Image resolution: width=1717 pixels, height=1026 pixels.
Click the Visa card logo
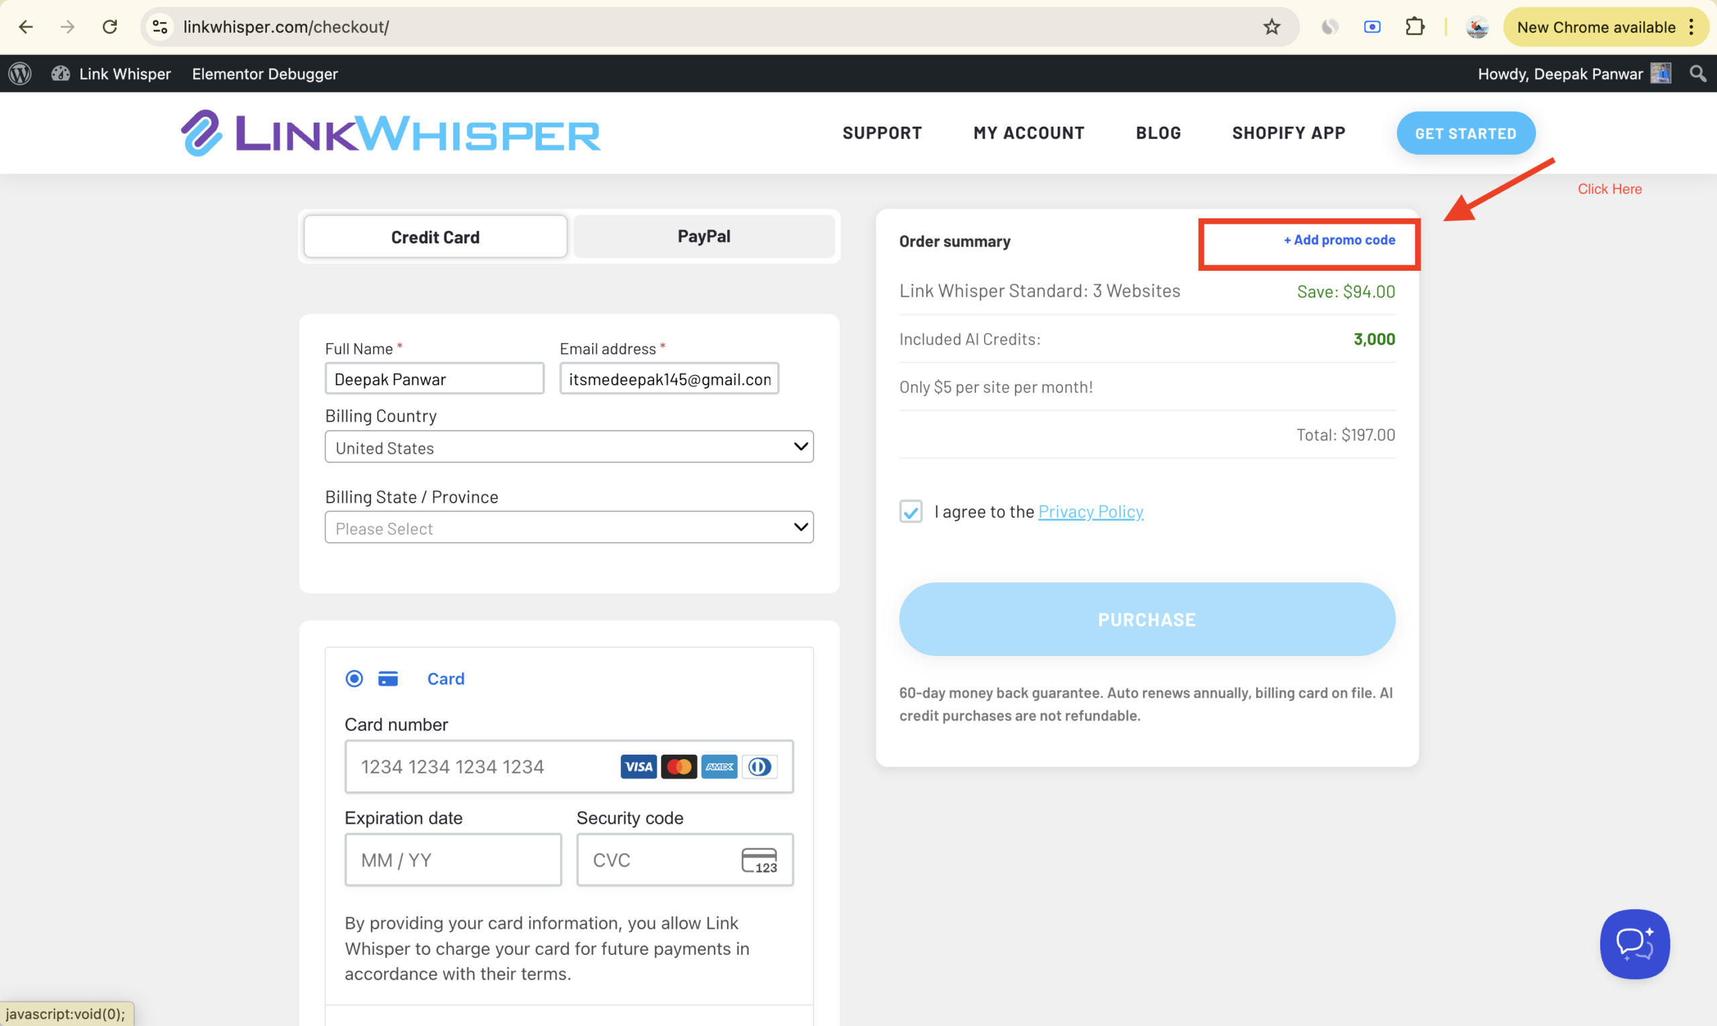pos(638,766)
